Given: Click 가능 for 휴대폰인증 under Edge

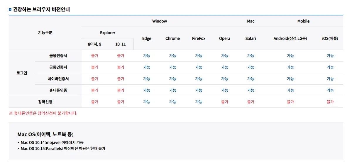Looking at the screenshot, I should [147, 90].
